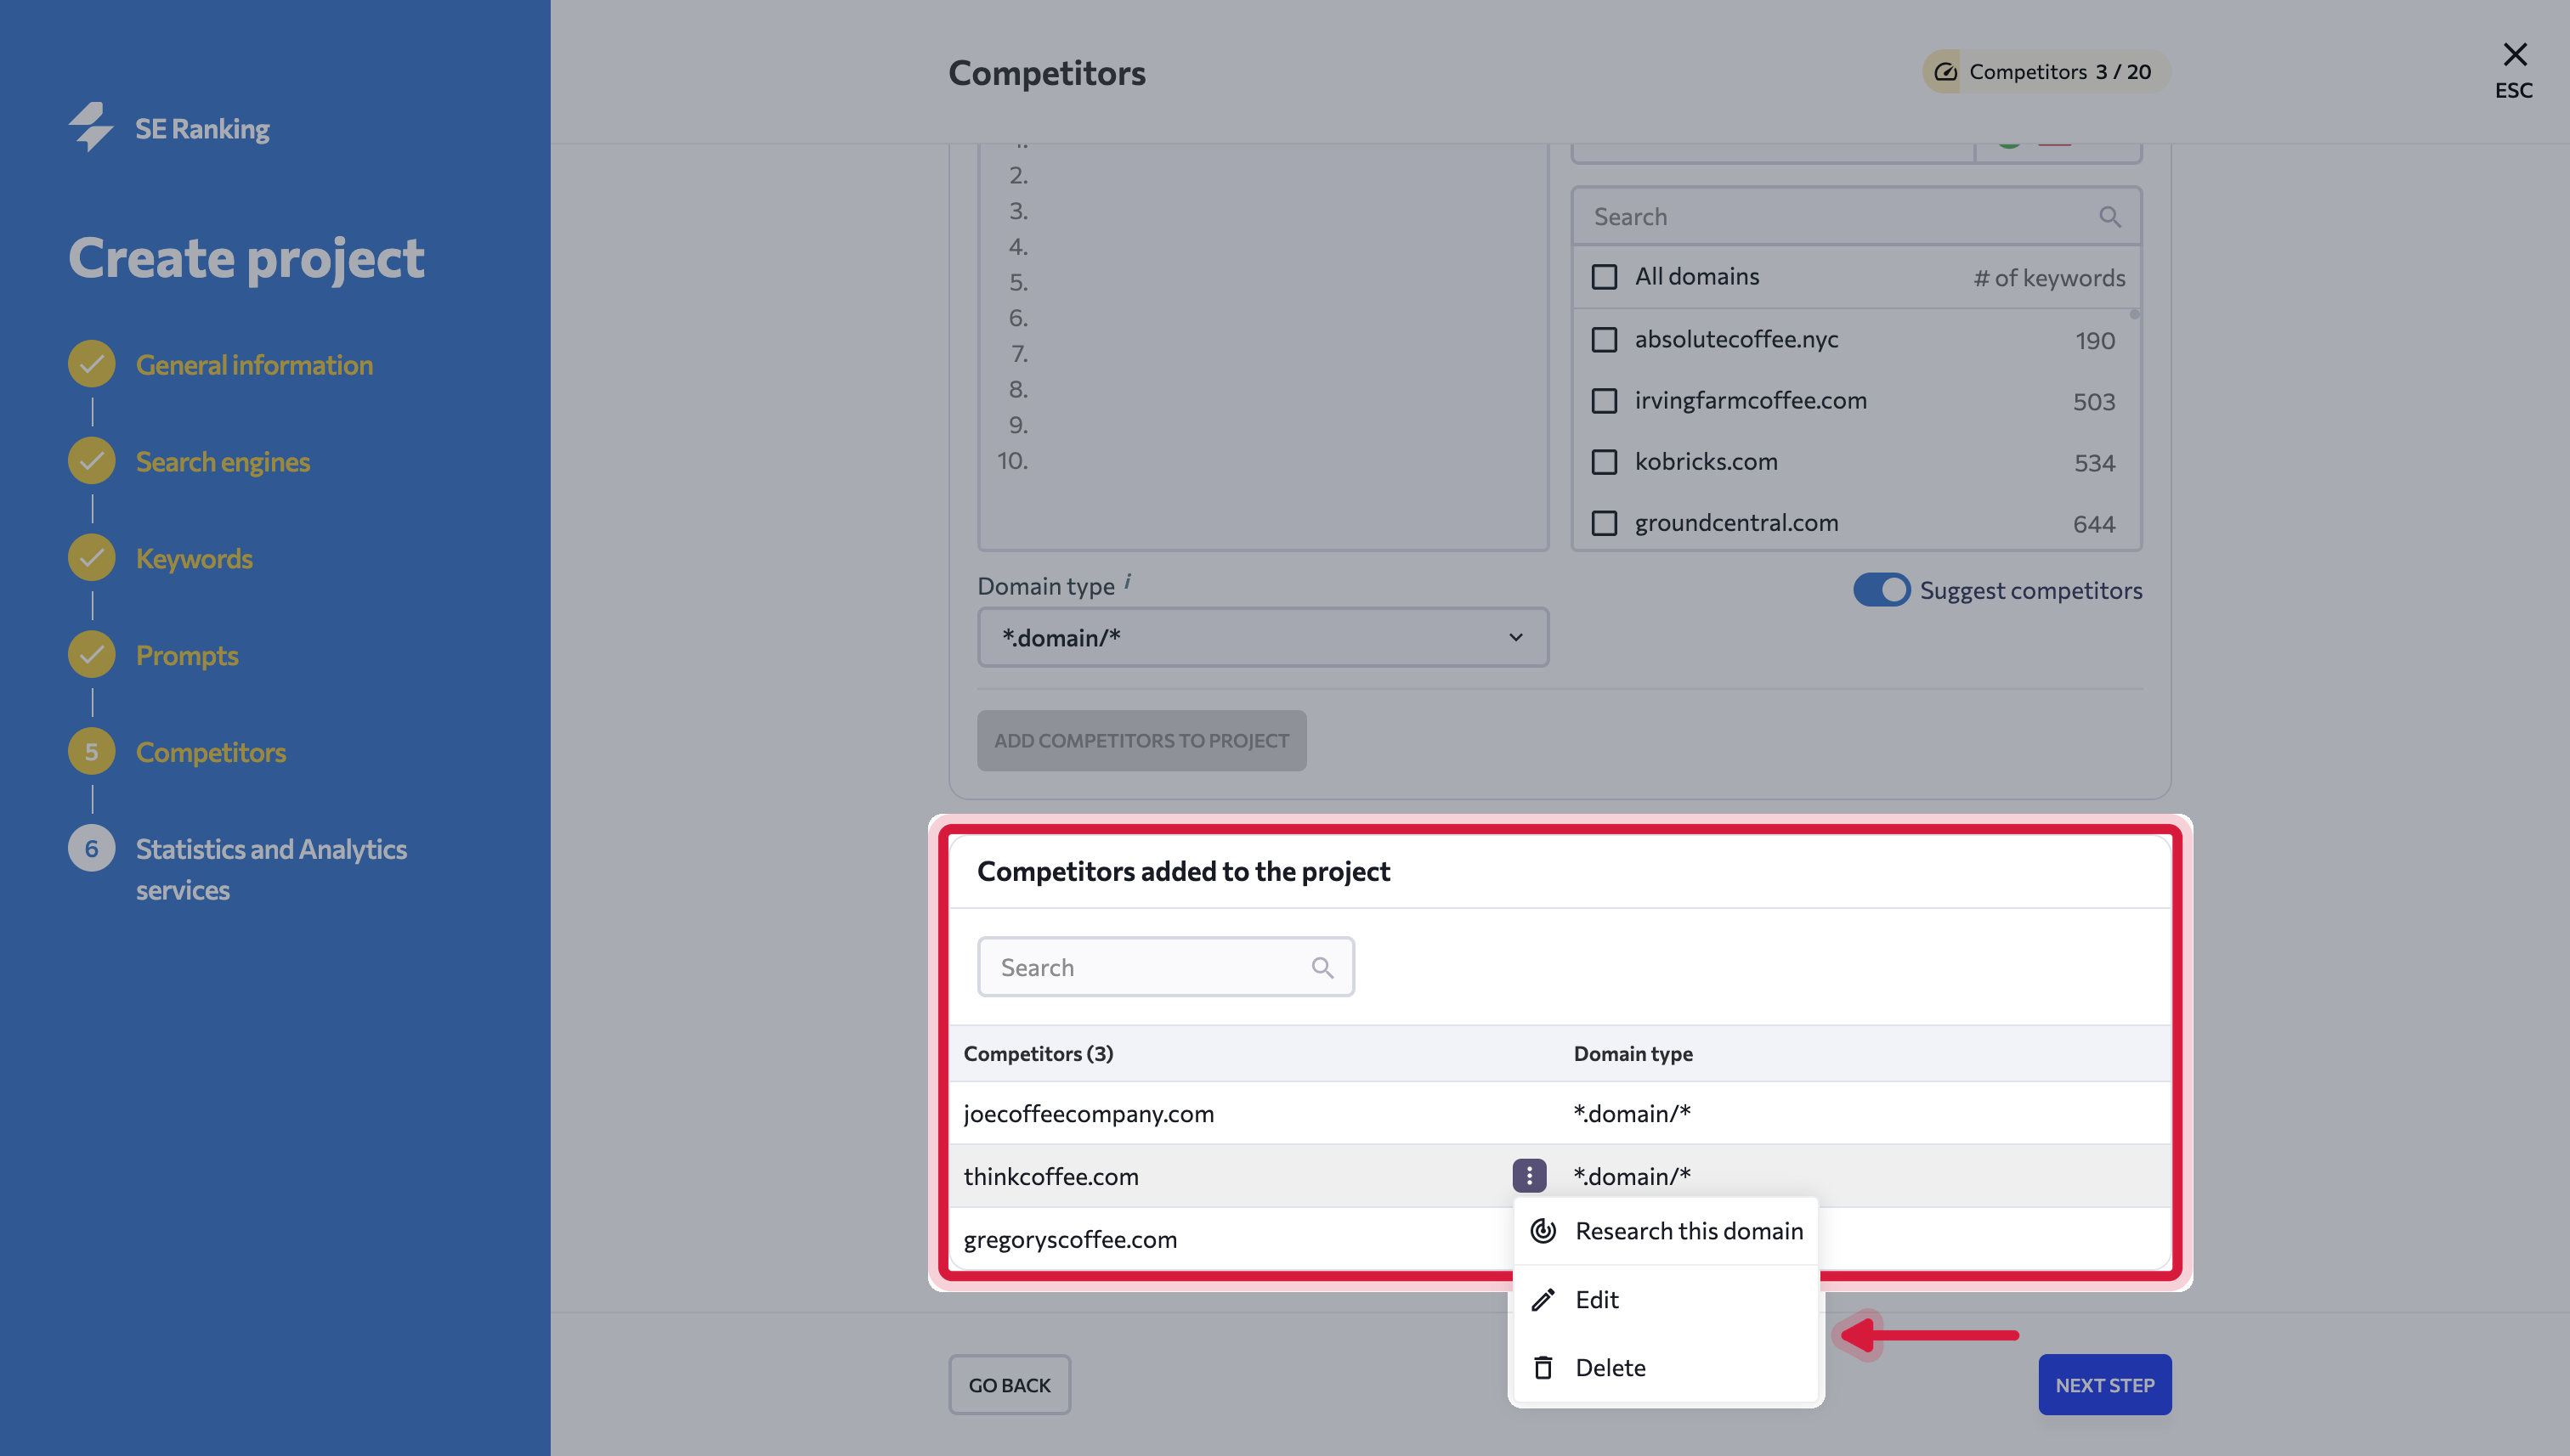Click the NEXT STEP button
Viewport: 2570px width, 1456px height.
click(x=2105, y=1385)
